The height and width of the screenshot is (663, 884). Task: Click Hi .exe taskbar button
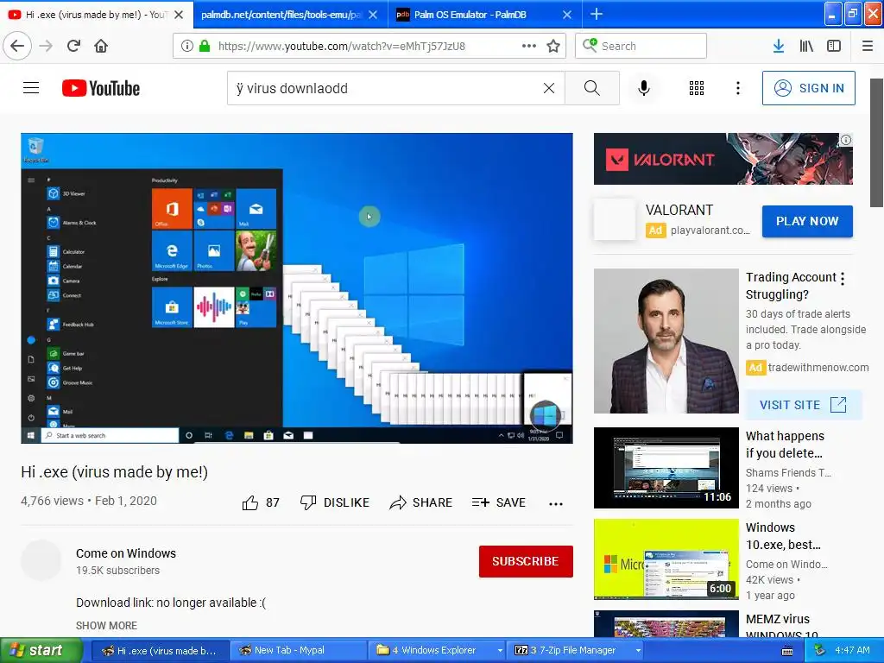(160, 650)
